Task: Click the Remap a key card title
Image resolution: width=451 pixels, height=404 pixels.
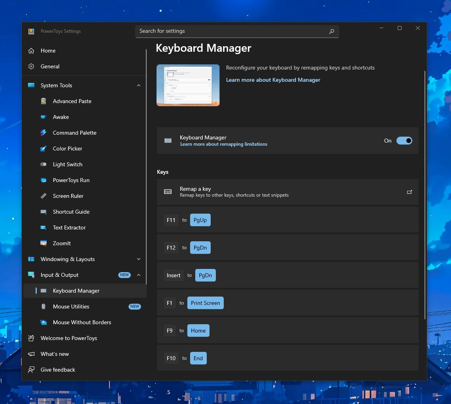Action: point(195,189)
